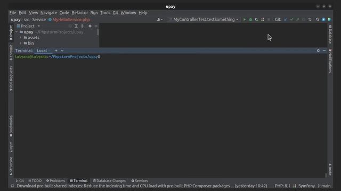The image size is (341, 191).
Task: Open Project panel gear options
Action: point(90,26)
